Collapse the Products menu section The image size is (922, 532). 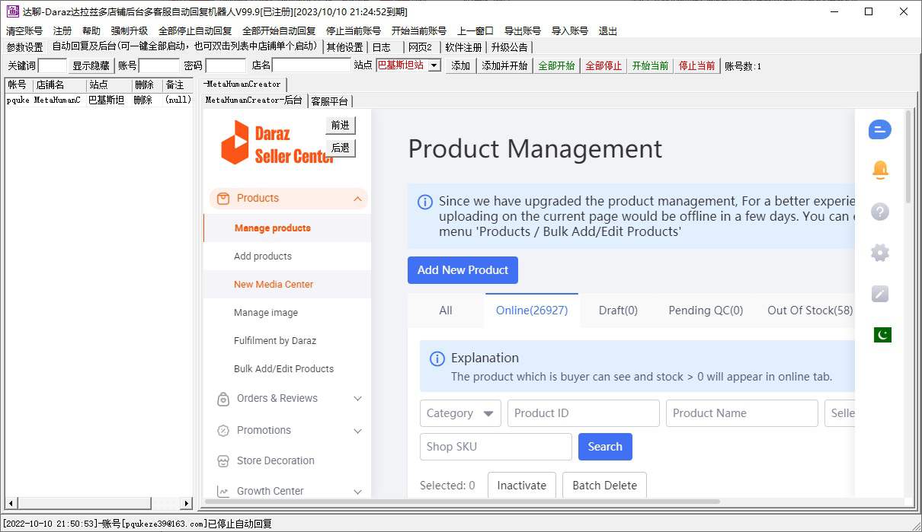click(357, 199)
